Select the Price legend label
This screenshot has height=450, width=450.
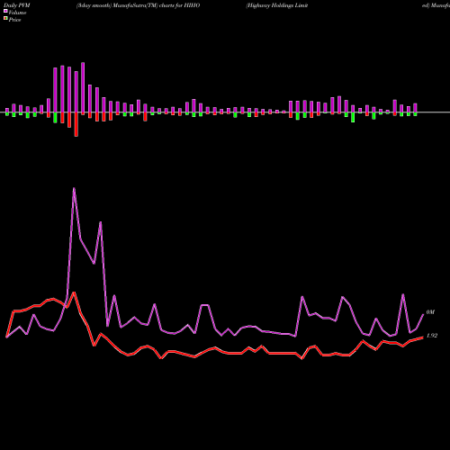(14, 20)
